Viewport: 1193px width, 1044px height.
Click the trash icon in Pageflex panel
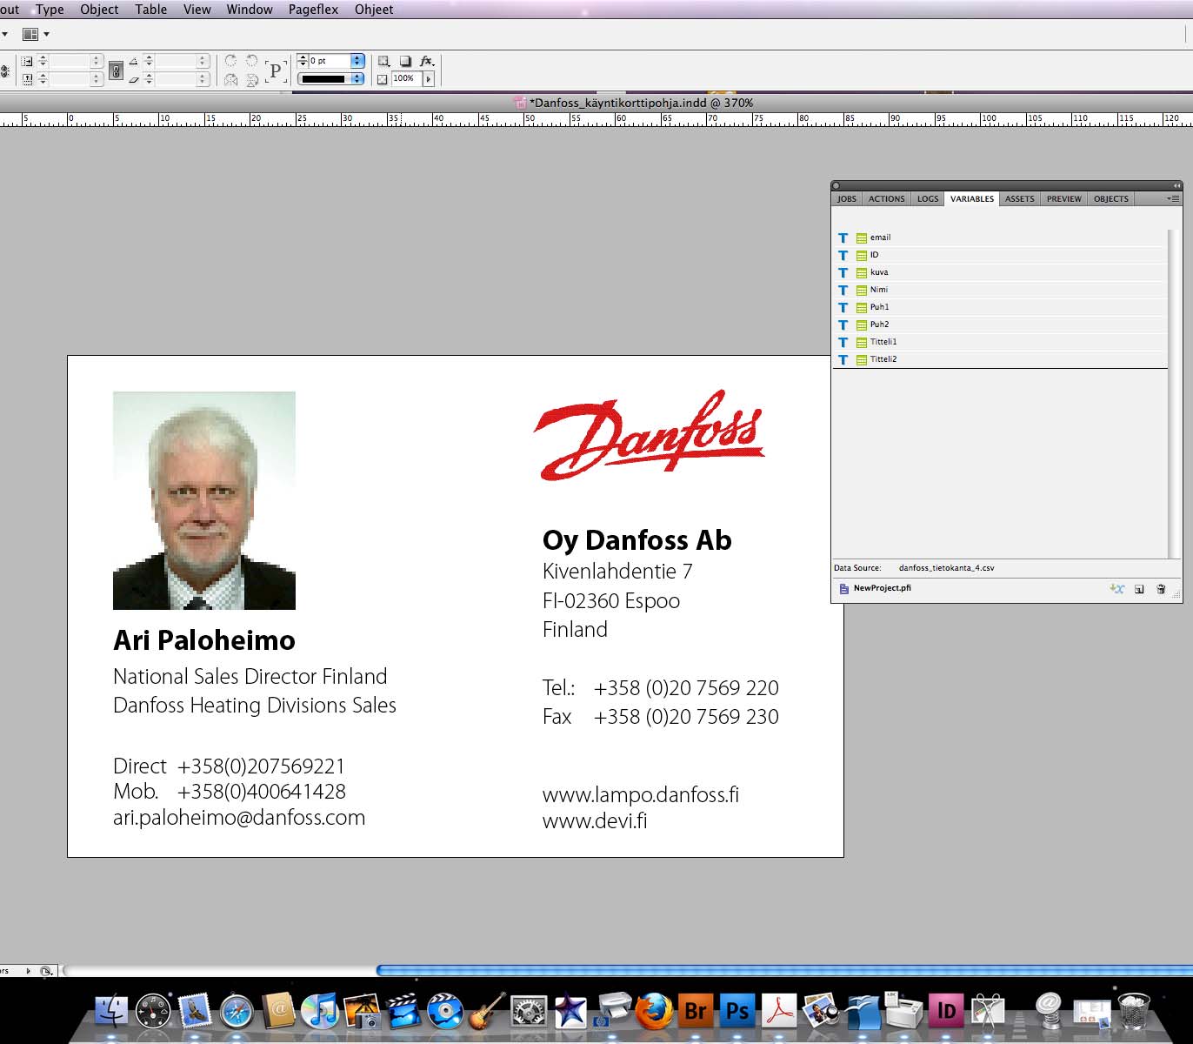[x=1161, y=589]
